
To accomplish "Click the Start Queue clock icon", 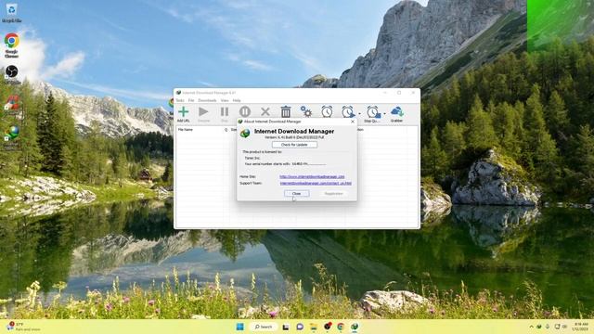I will (348, 111).
